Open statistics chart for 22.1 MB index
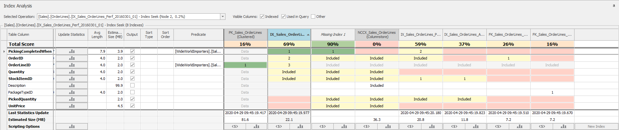The height and width of the screenshot is (130, 619). tap(300, 126)
